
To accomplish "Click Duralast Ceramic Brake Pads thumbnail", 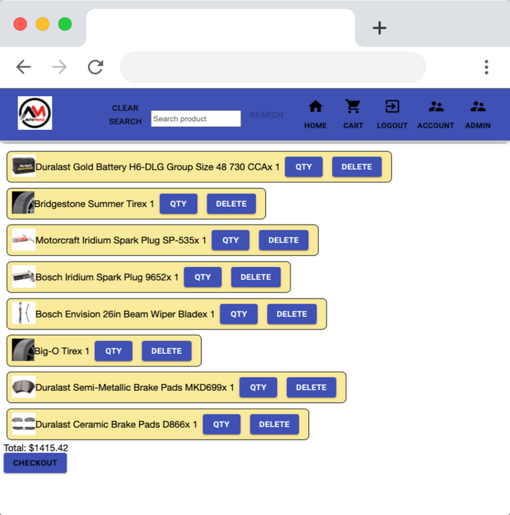I will pyautogui.click(x=24, y=424).
